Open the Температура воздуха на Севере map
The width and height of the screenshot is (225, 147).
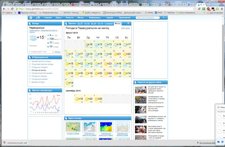click(106, 127)
